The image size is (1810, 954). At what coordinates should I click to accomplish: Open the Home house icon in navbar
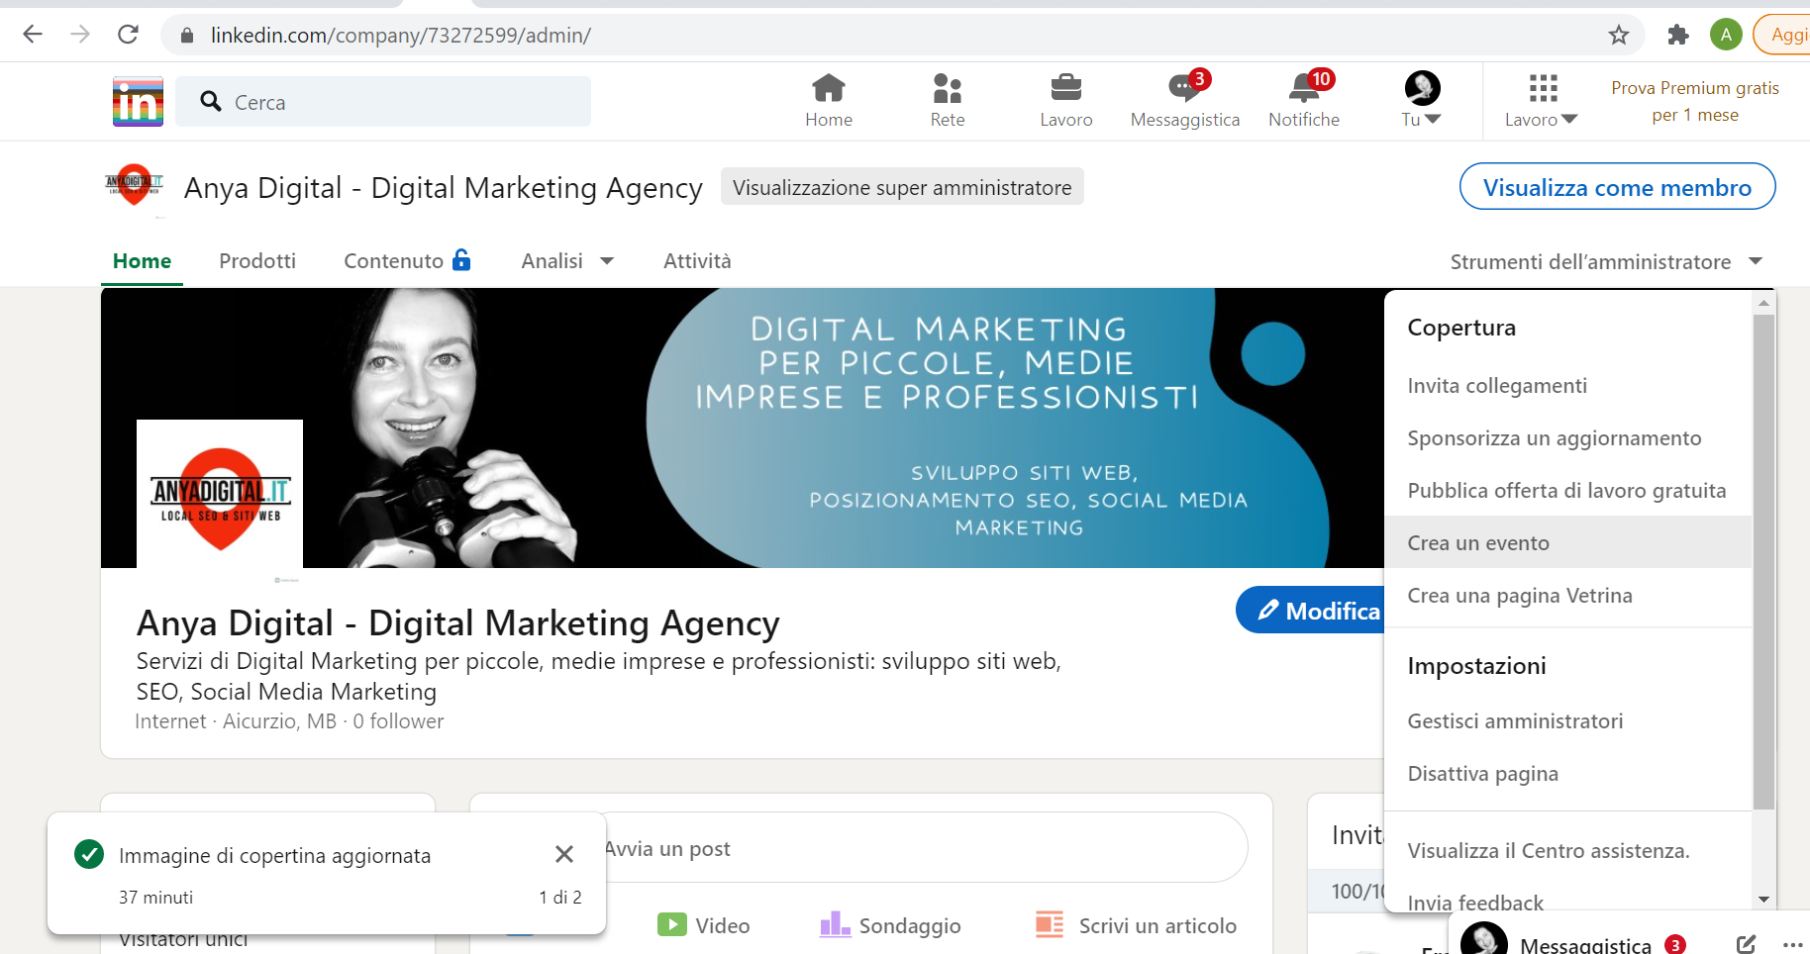[x=828, y=89]
